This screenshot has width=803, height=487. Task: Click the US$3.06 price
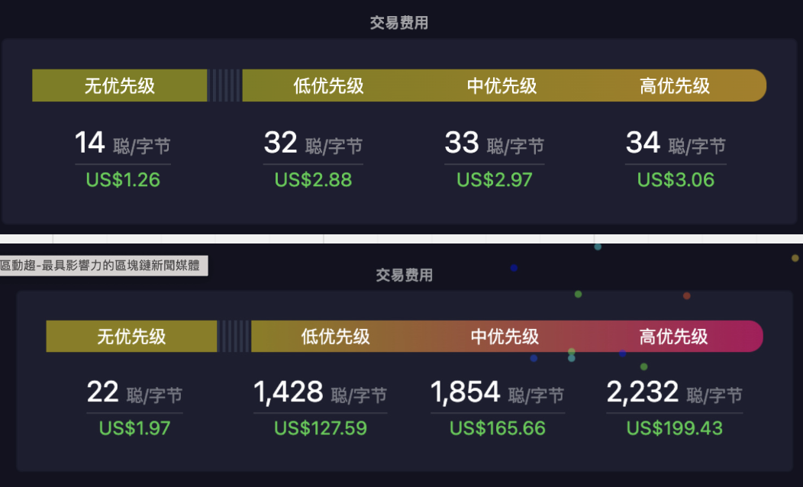676,179
